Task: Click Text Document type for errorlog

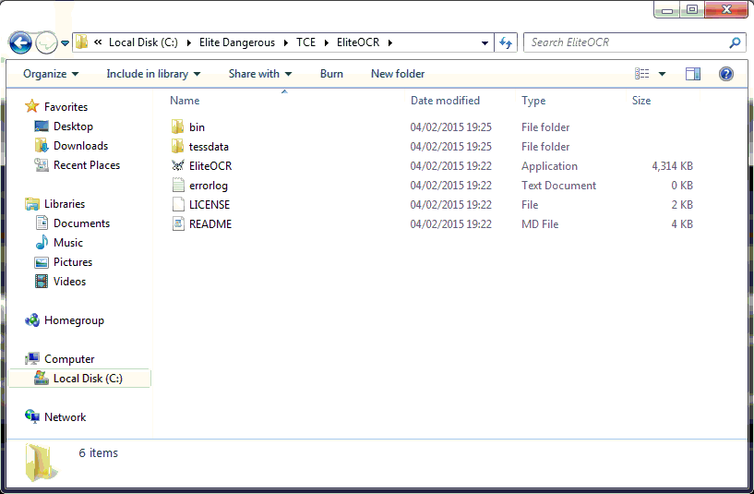Action: click(558, 186)
